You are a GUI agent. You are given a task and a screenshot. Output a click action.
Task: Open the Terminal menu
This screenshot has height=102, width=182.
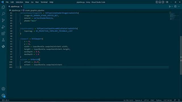click(44, 2)
